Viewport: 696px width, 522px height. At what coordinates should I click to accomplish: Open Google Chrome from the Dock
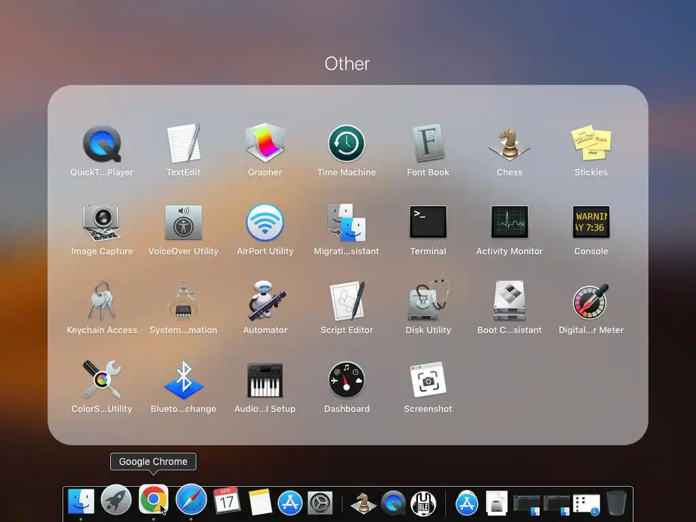[x=154, y=499]
